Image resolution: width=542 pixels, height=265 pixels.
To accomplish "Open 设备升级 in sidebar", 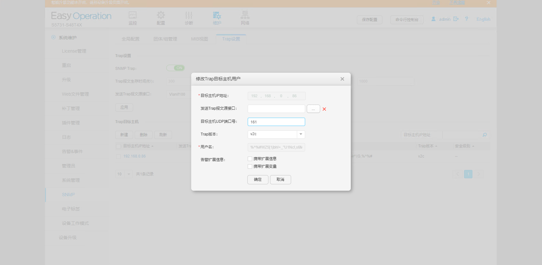I will [68, 238].
